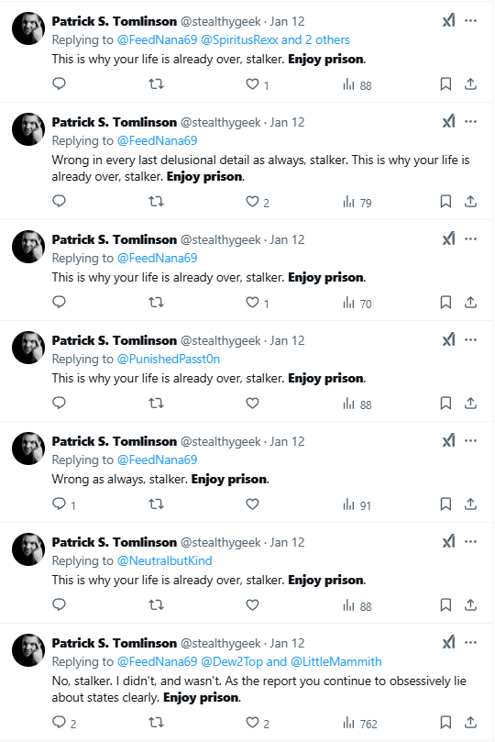This screenshot has height=742, width=495.
Task: Open Grok icon on the @NeutralbutKind reply
Action: point(448,541)
